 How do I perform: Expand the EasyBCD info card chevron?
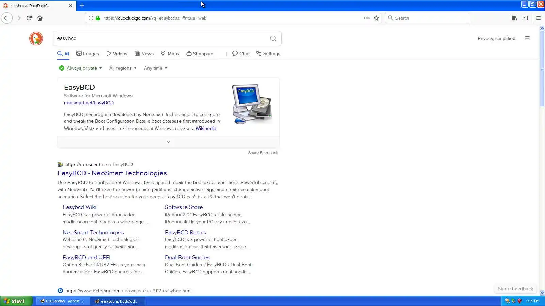click(x=168, y=142)
